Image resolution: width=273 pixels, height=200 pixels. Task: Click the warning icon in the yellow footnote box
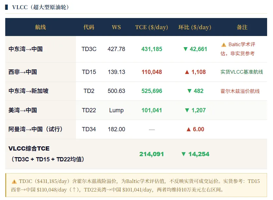(x=14, y=182)
